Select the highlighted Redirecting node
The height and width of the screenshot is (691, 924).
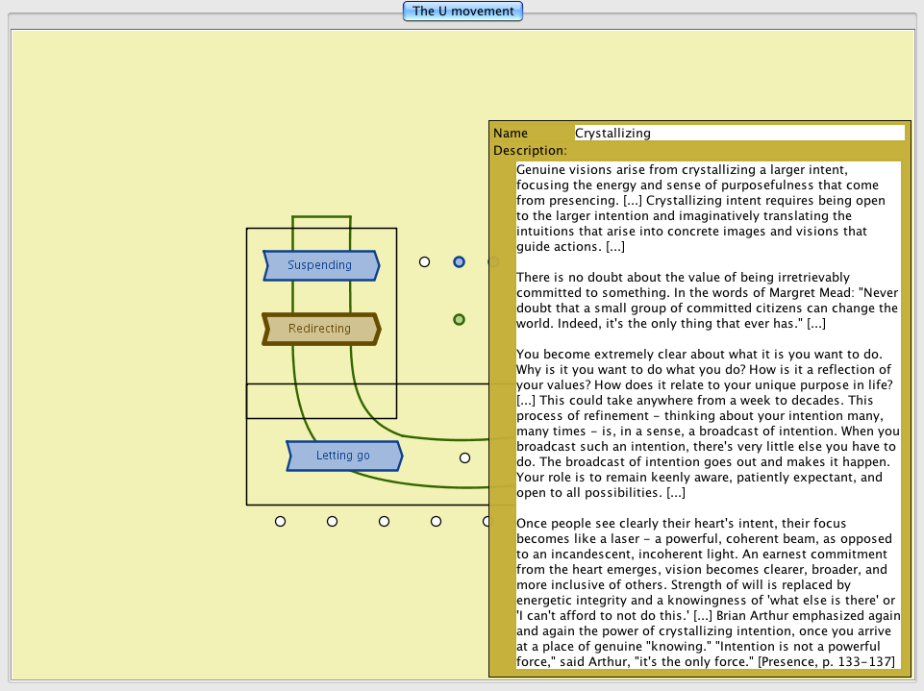[320, 329]
